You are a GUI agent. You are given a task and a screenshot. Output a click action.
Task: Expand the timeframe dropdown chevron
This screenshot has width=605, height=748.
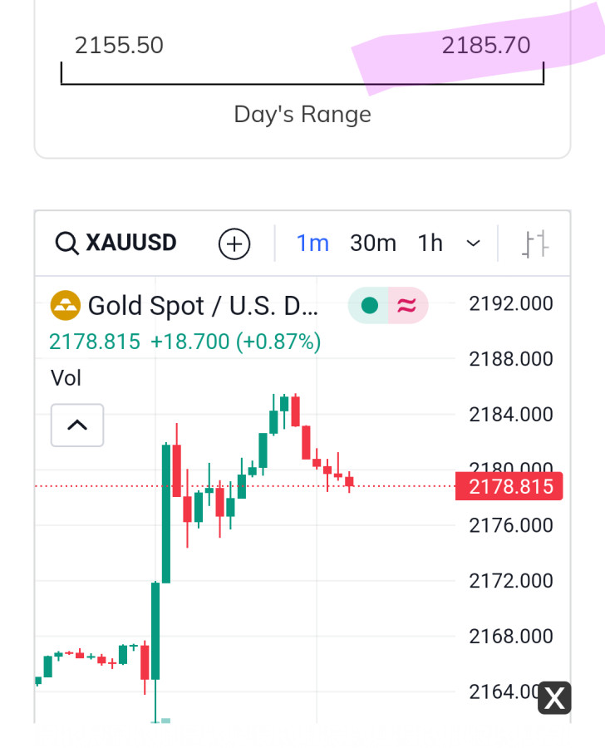(x=473, y=244)
